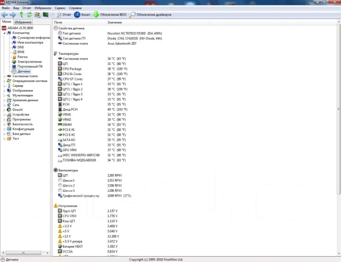This screenshot has height=262, width=341.
Task: Select the Графический процессор fan row
Action: [94, 195]
